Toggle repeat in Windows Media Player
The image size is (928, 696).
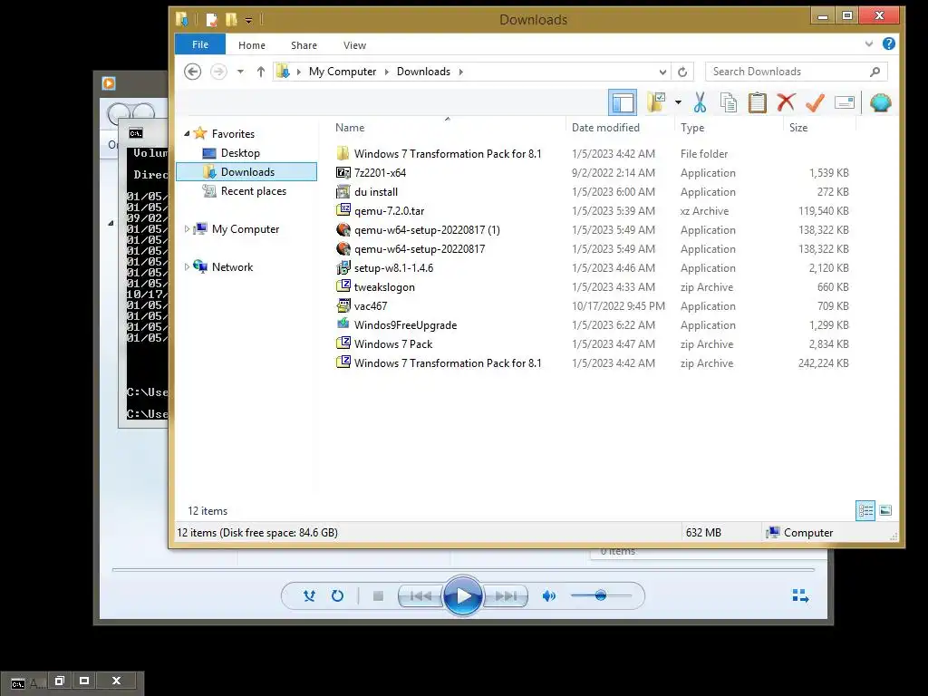click(337, 596)
